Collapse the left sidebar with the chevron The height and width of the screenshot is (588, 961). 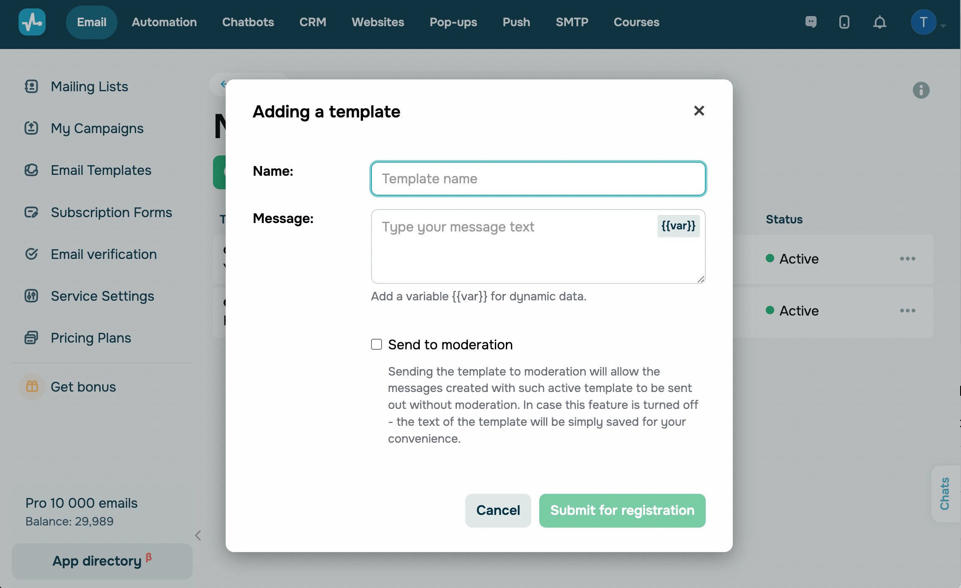pos(198,535)
